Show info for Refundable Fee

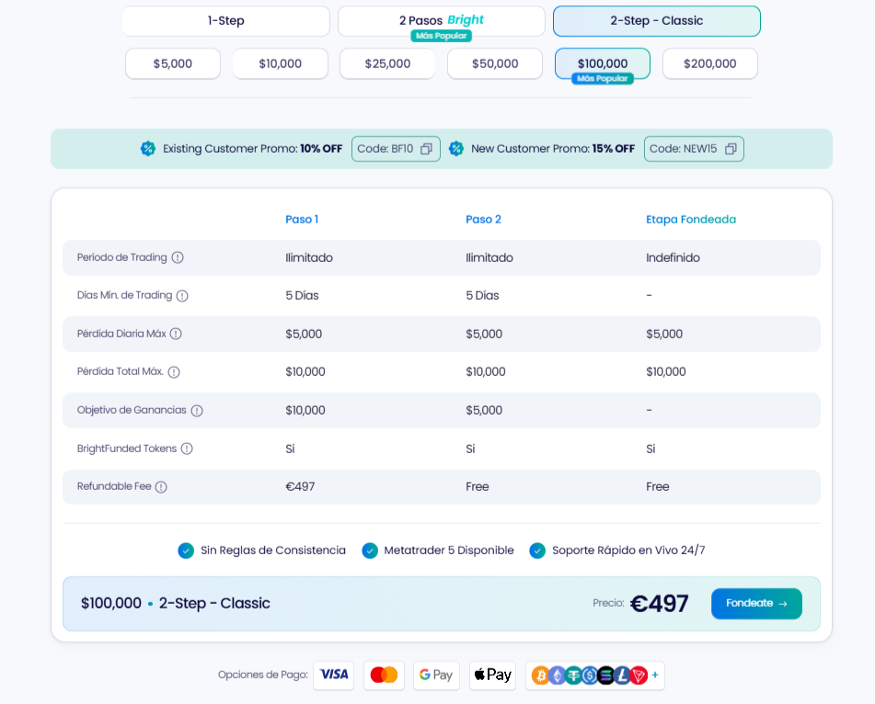(x=161, y=487)
